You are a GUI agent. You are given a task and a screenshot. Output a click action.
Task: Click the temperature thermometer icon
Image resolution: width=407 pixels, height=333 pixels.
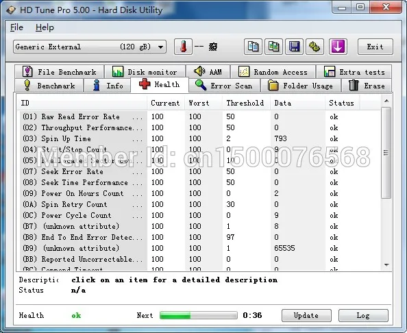click(x=183, y=47)
